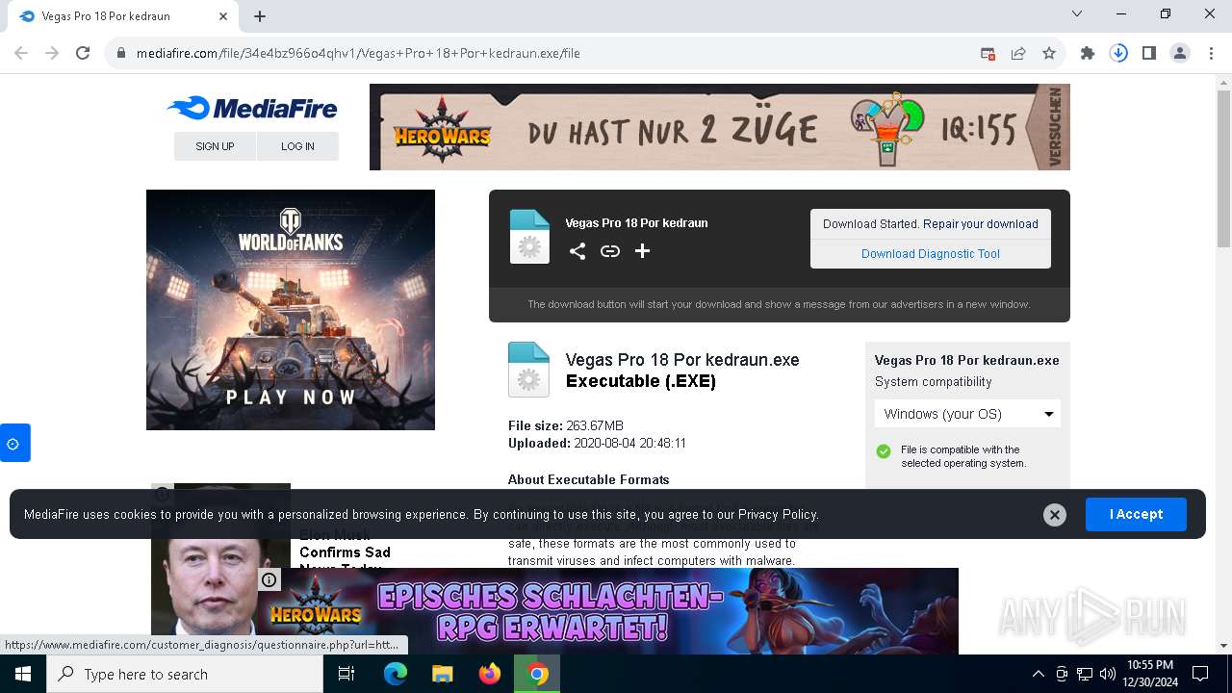Click the Repair your download link
The width and height of the screenshot is (1232, 693).
[x=981, y=224]
